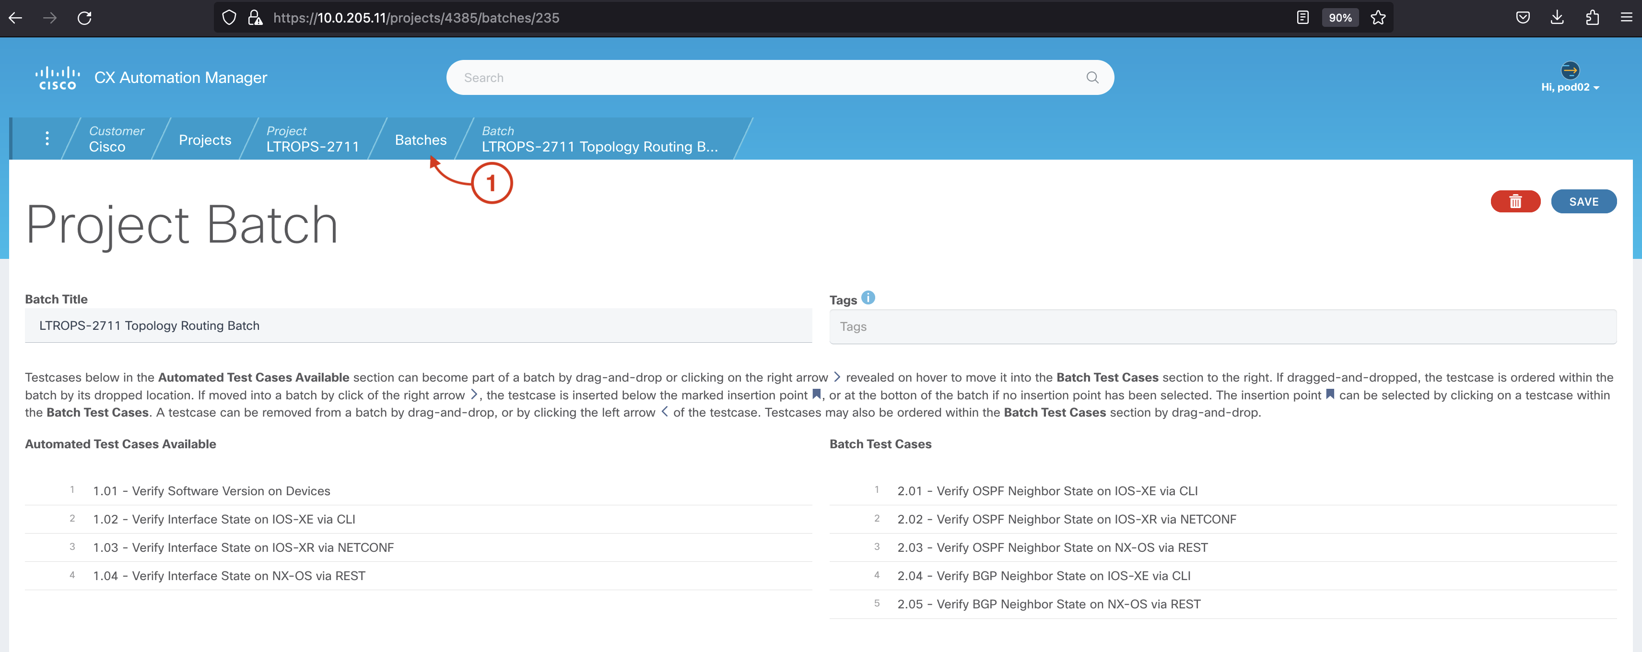The height and width of the screenshot is (652, 1642).
Task: Select 1.03 - Verify Interface State on IOS-XR via NETCONF
Action: coord(418,547)
